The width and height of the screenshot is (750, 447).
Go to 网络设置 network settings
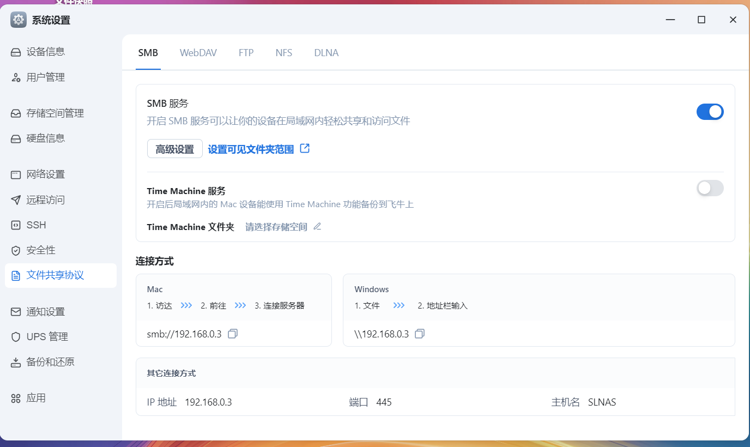click(46, 174)
